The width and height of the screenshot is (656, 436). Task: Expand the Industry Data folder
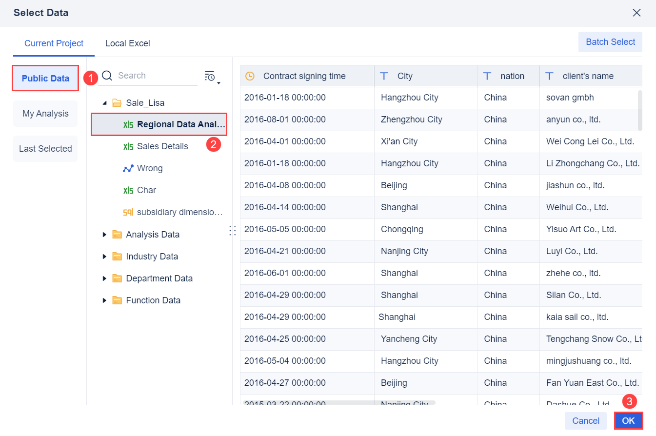(x=104, y=257)
